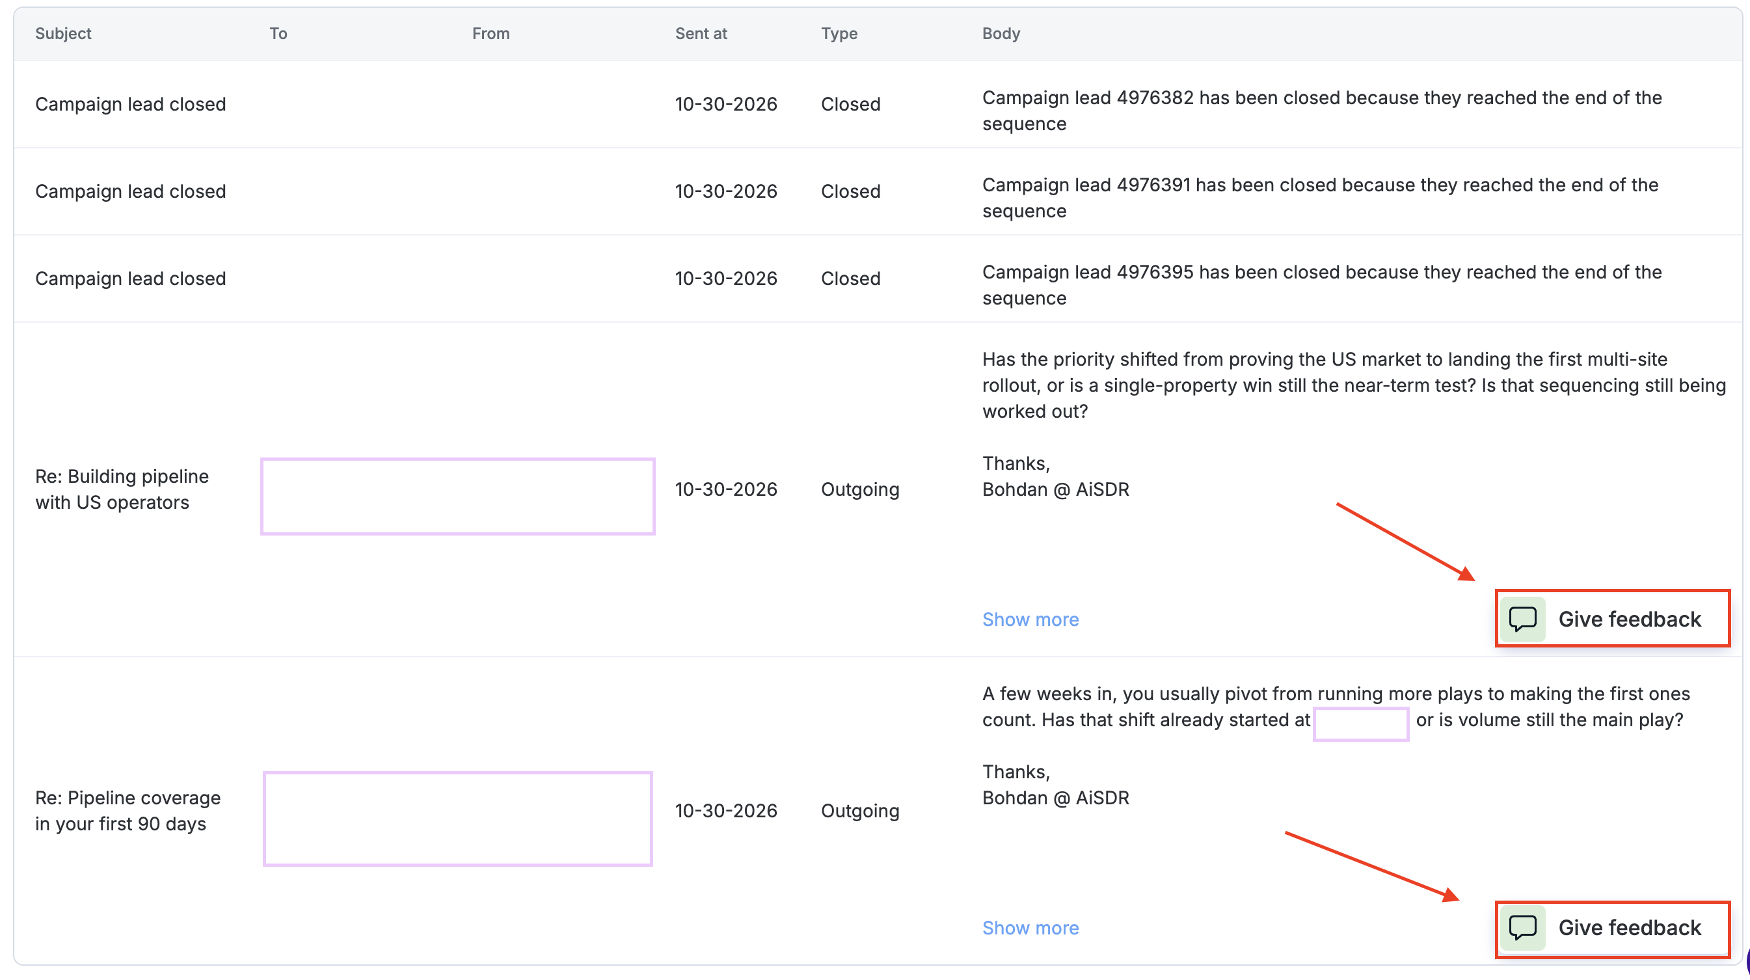
Task: Select the Campaign lead closed subject for lead 4976395
Action: (x=130, y=279)
